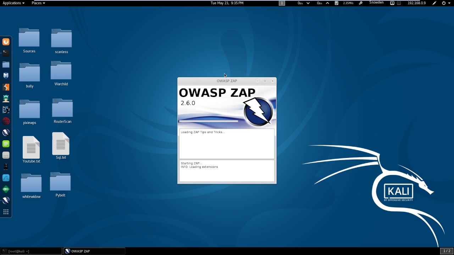Click the power icon in the top bar
This screenshot has width=454, height=255.
[444, 3]
